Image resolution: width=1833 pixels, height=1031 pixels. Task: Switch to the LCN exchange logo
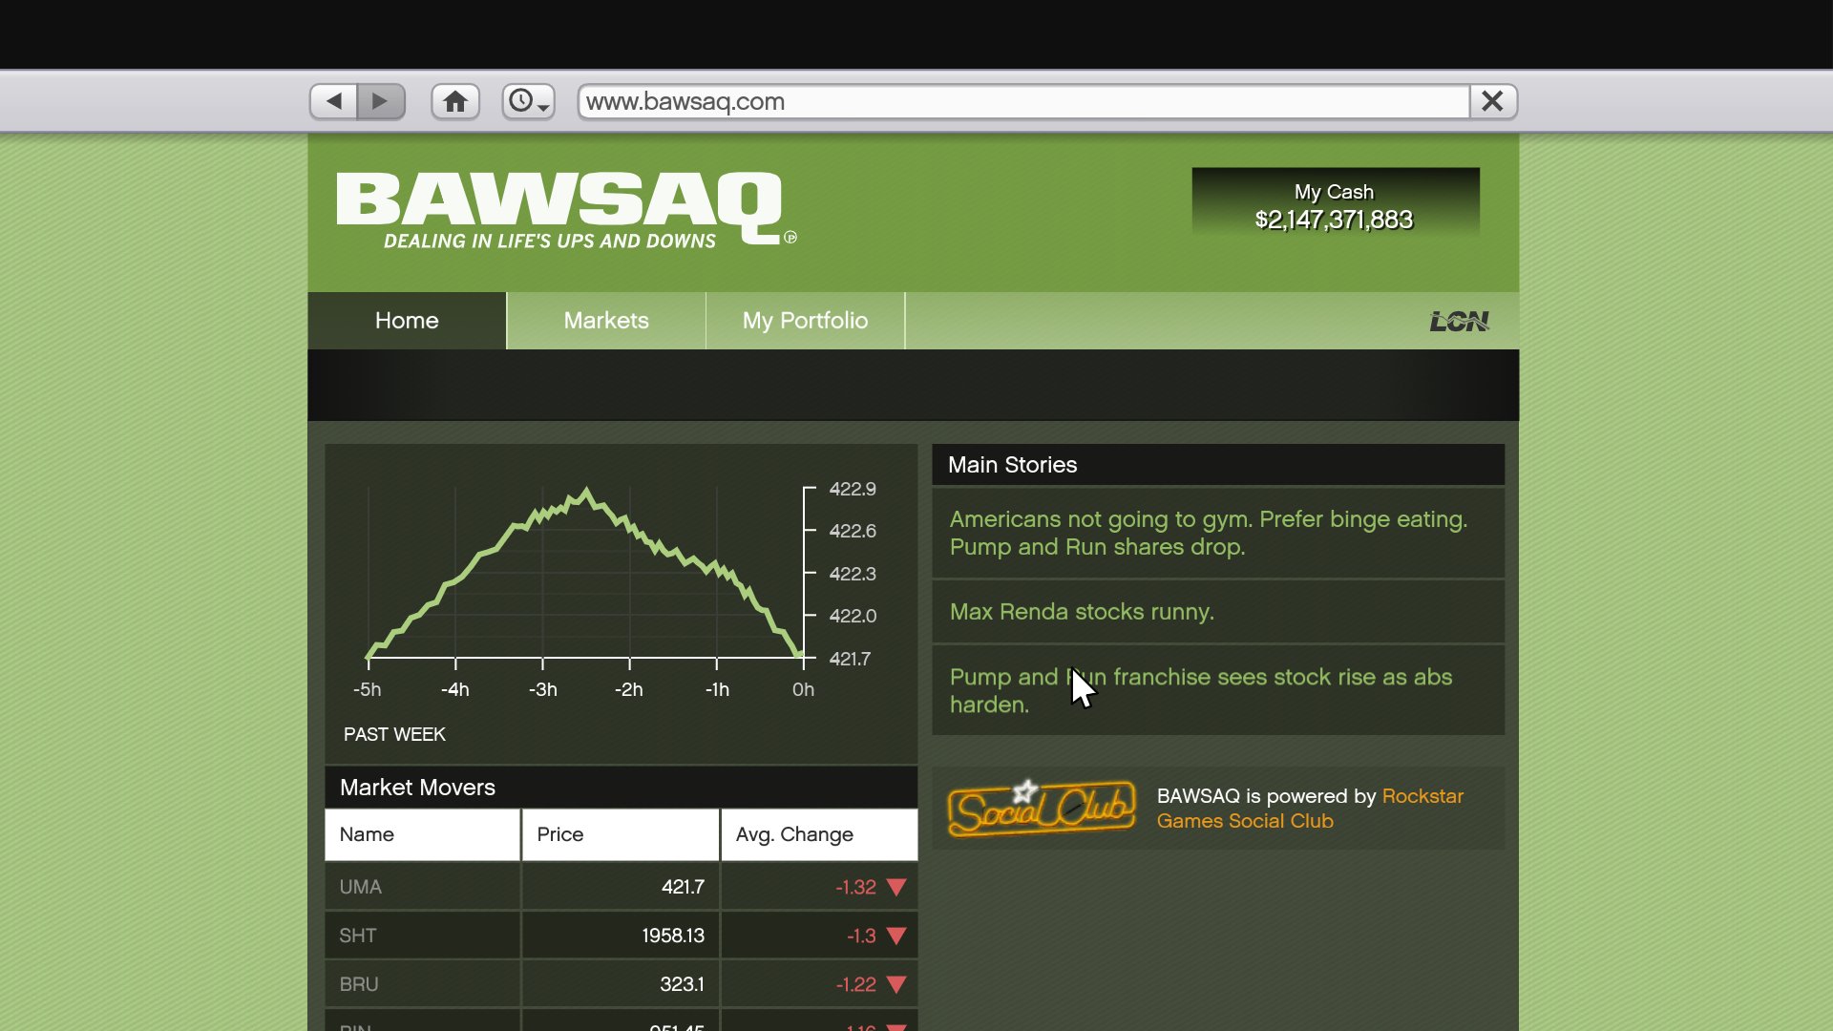point(1459,322)
